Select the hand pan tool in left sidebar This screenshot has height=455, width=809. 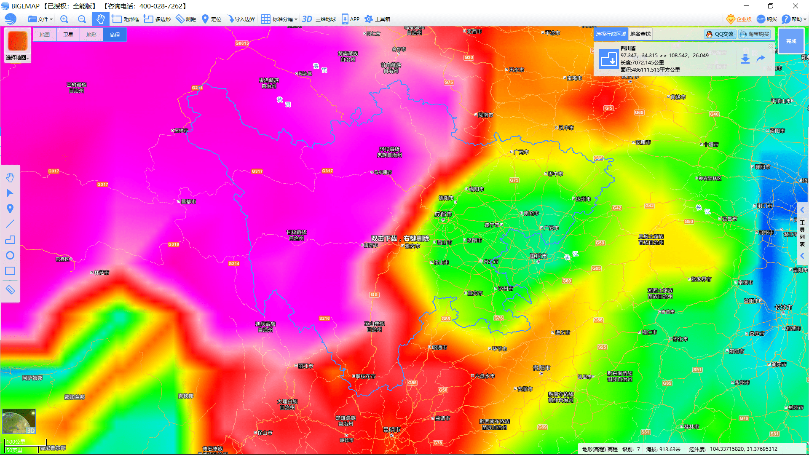[x=10, y=178]
